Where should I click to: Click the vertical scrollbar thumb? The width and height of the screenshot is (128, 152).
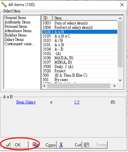pyautogui.click(x=120, y=44)
